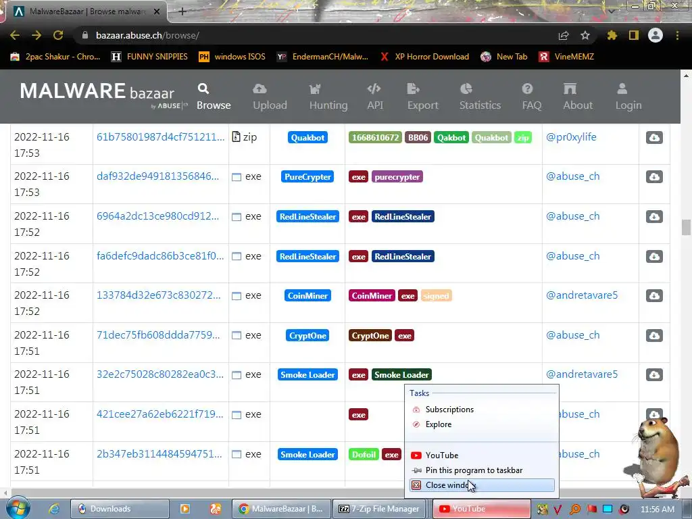Open hash 71dec75fb608ddda7759 link

tap(158, 335)
